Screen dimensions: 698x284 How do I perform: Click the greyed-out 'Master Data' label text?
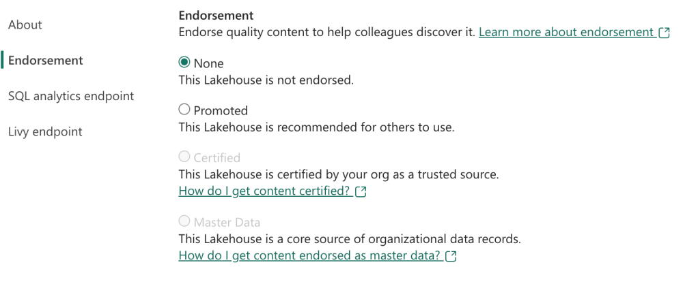pos(227,222)
